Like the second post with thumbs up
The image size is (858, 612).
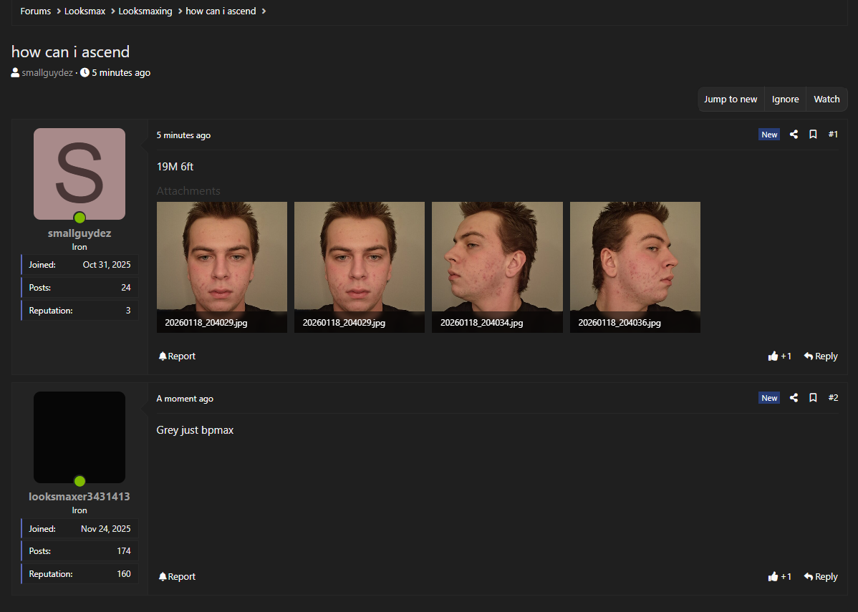click(x=773, y=577)
